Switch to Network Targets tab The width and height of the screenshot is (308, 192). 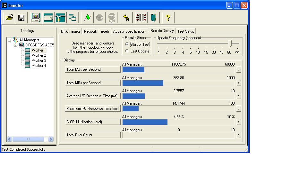click(97, 31)
